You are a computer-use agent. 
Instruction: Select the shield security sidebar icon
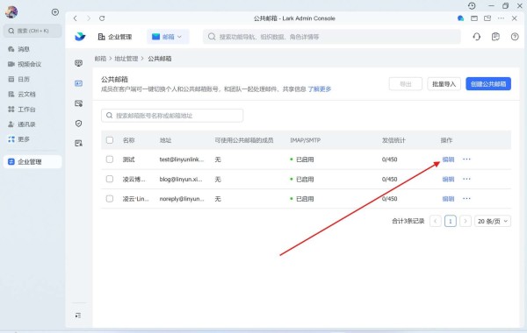[x=79, y=124]
